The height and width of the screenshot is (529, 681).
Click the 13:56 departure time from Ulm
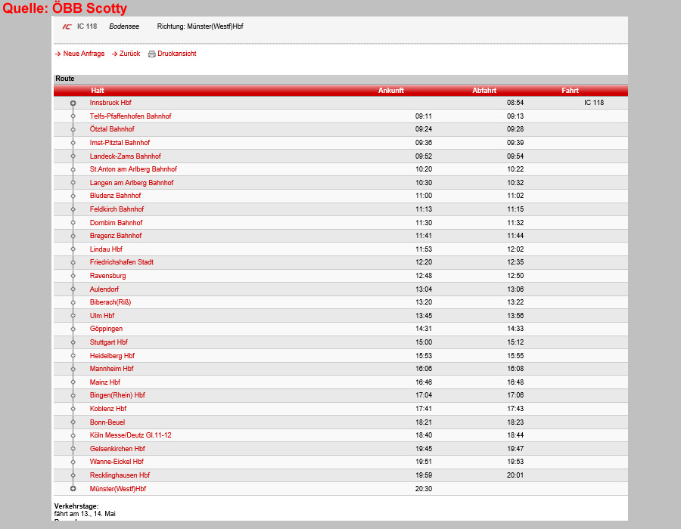(515, 316)
